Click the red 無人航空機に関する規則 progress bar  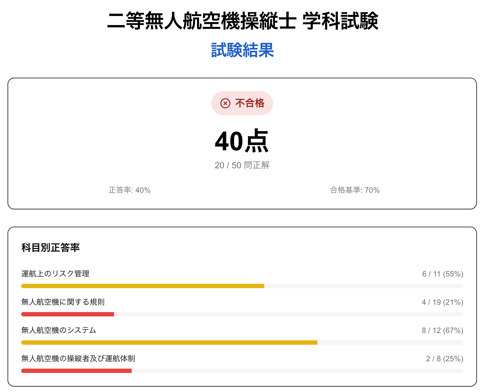[68, 314]
